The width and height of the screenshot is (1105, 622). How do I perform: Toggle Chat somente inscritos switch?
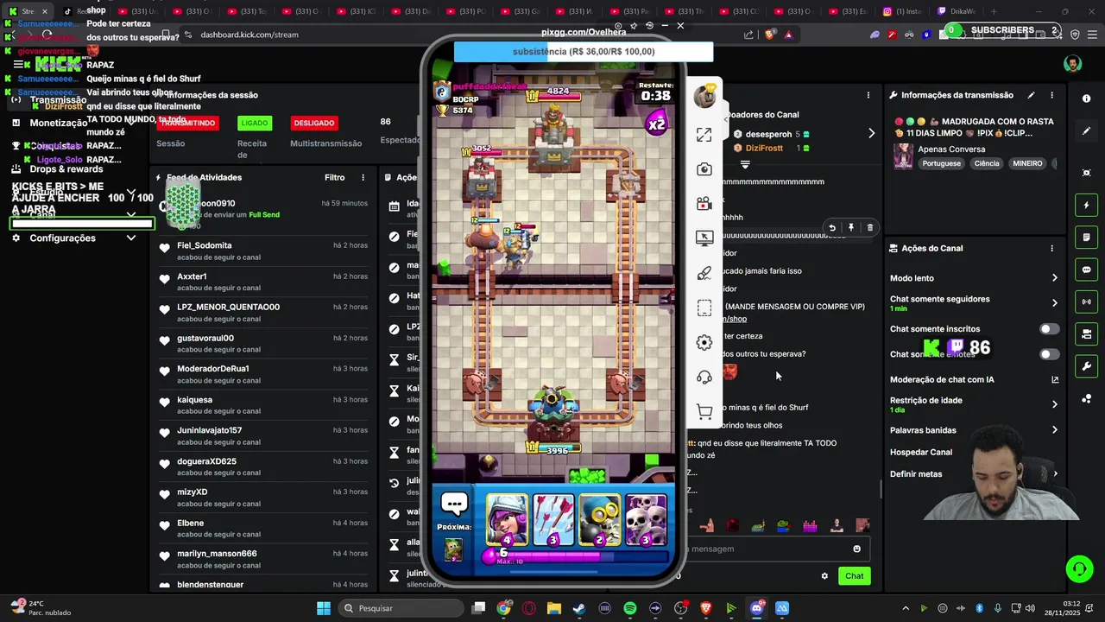click(x=1049, y=329)
